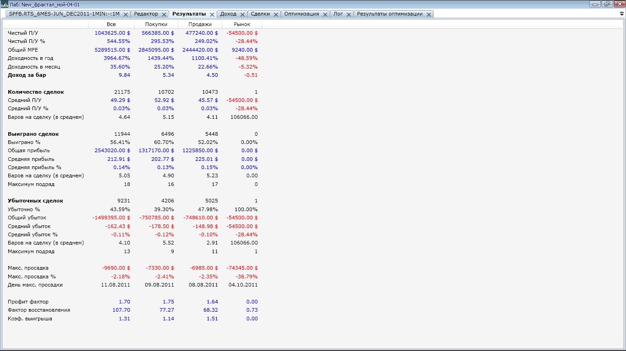Close the Доход tab

point(243,15)
